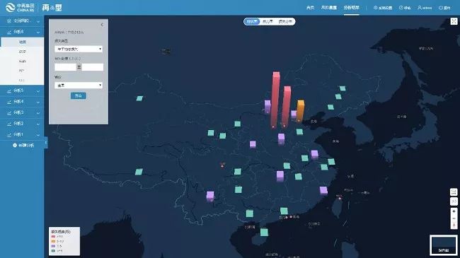Click the minimum loss amount input field
The height and width of the screenshot is (258, 460).
point(65,67)
